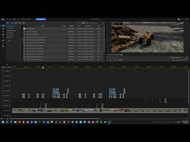Sort library by Duration column header
Viewport: 190px width, 142px height.
coord(71,26)
